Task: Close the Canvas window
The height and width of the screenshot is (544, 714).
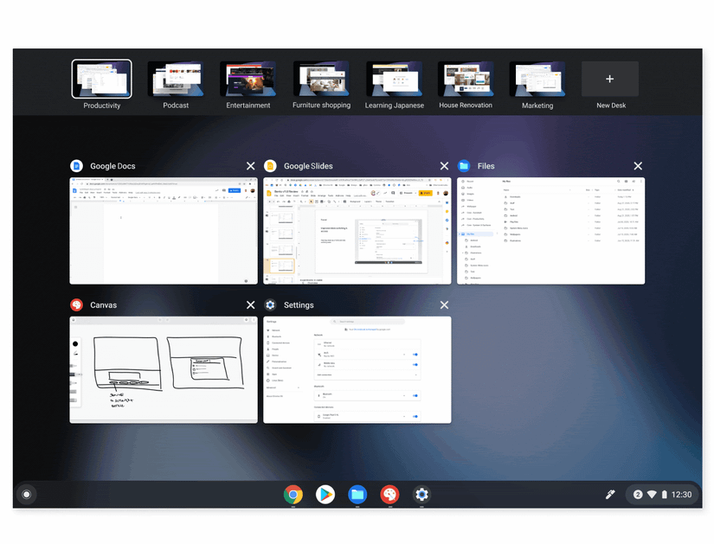Action: 251,304
